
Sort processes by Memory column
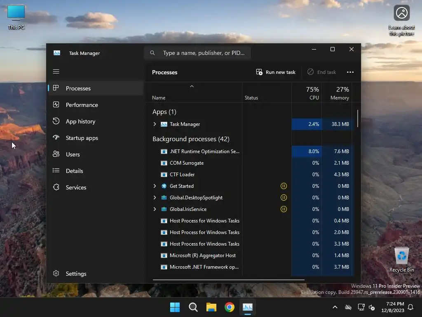pyautogui.click(x=337, y=93)
